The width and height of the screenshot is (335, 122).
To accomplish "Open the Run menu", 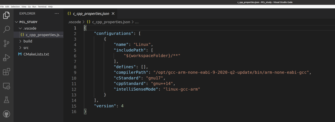I will [34, 7].
